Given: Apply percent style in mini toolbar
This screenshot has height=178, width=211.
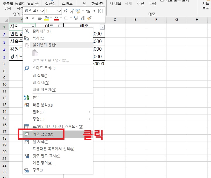Looking at the screenshot, I should 88,11.
